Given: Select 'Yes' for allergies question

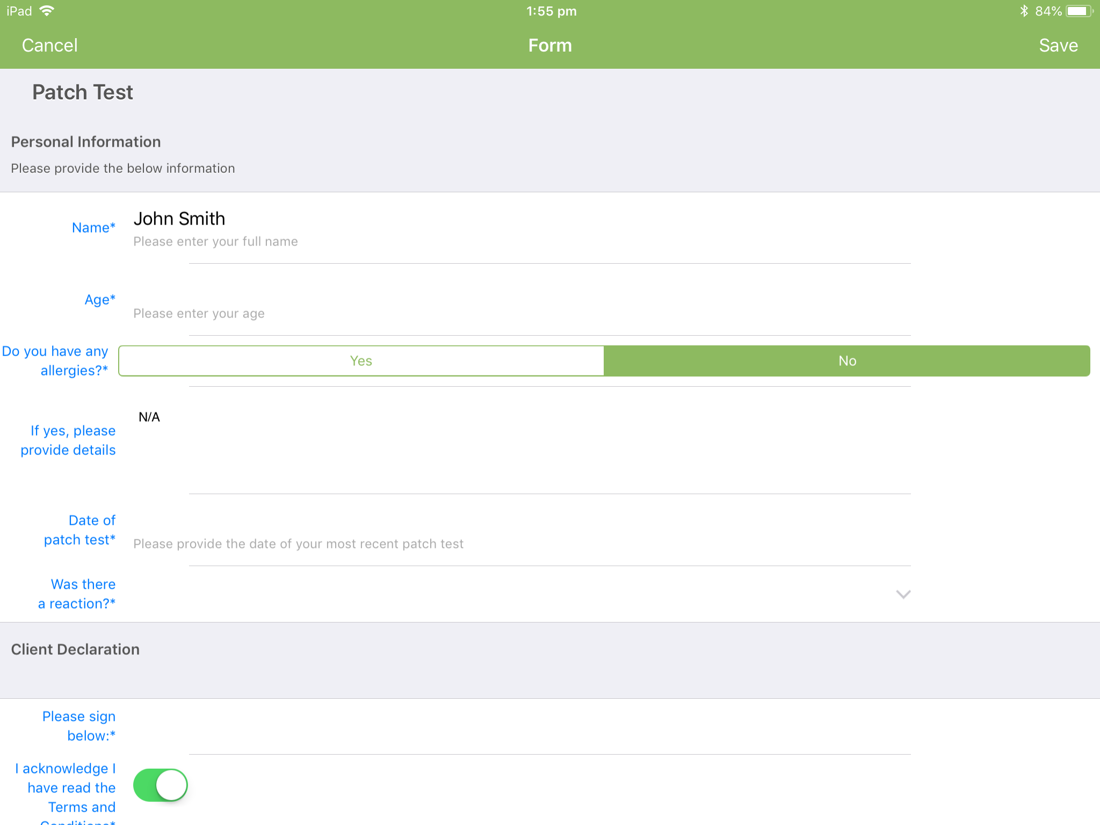Looking at the screenshot, I should 360,360.
